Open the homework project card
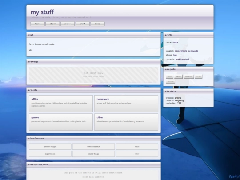The image size is (240, 180). [x=126, y=104]
